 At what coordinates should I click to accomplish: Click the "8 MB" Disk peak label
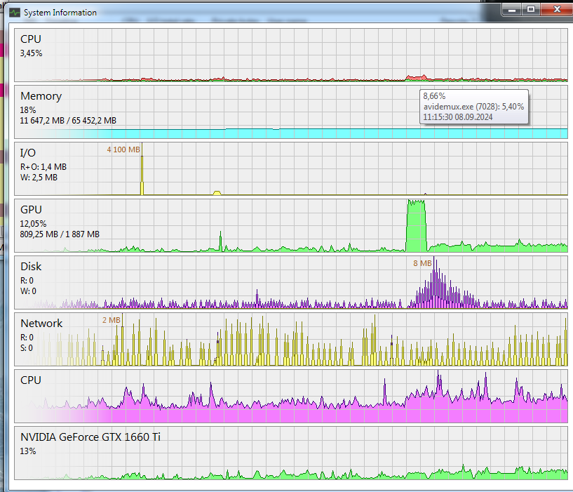pos(422,263)
